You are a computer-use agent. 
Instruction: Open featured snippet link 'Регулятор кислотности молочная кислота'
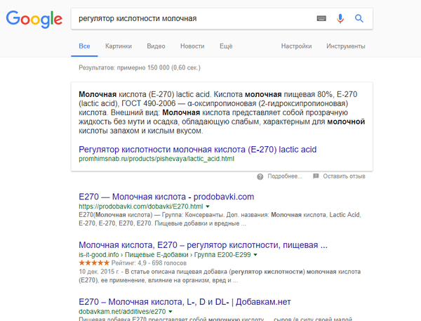click(198, 149)
